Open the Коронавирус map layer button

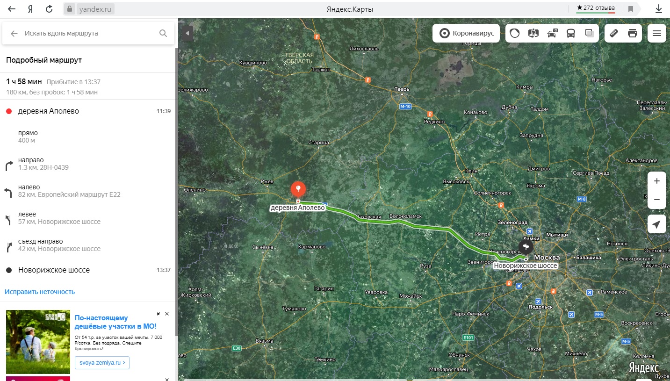(x=466, y=33)
